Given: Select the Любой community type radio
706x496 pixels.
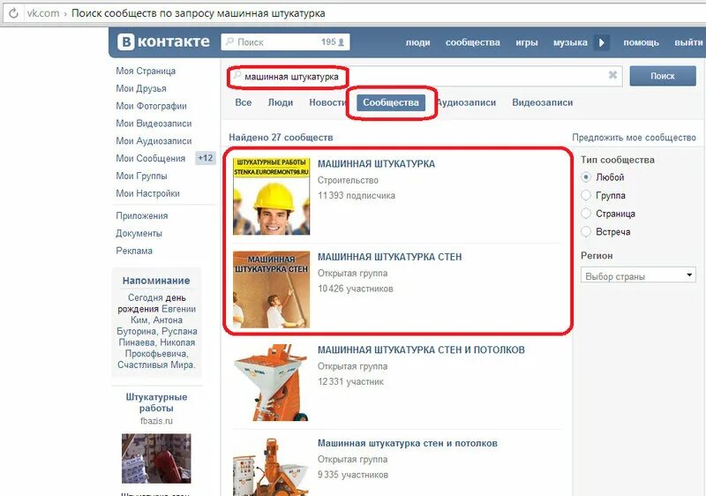Looking at the screenshot, I should click(x=586, y=177).
